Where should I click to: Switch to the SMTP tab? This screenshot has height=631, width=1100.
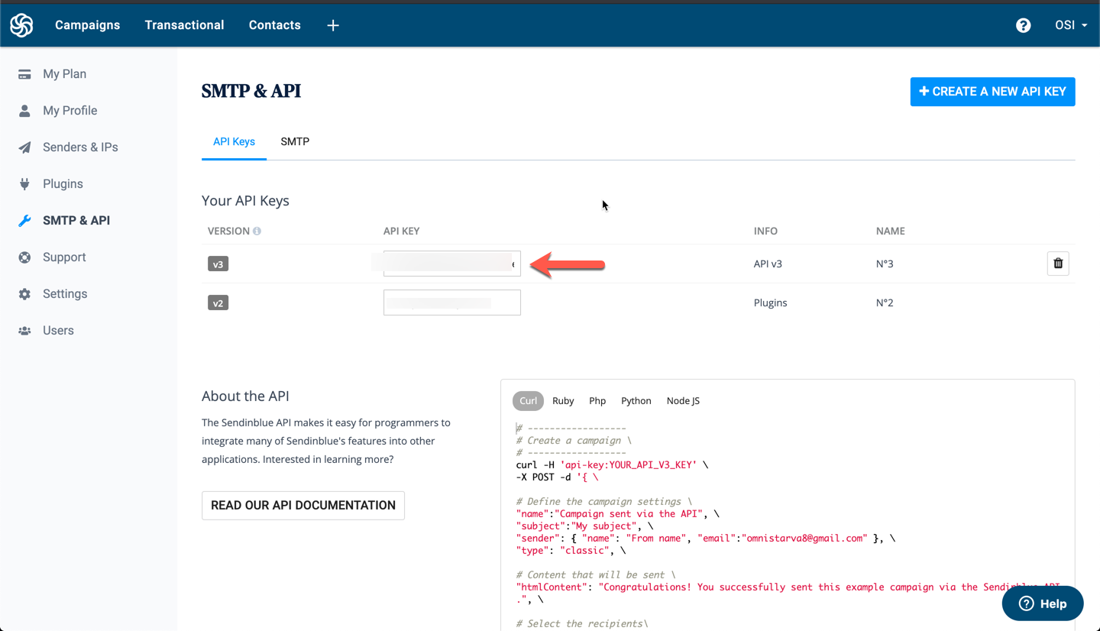coord(295,142)
